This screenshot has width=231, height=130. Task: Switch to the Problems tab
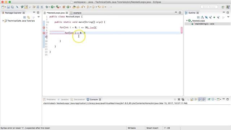tap(49, 100)
